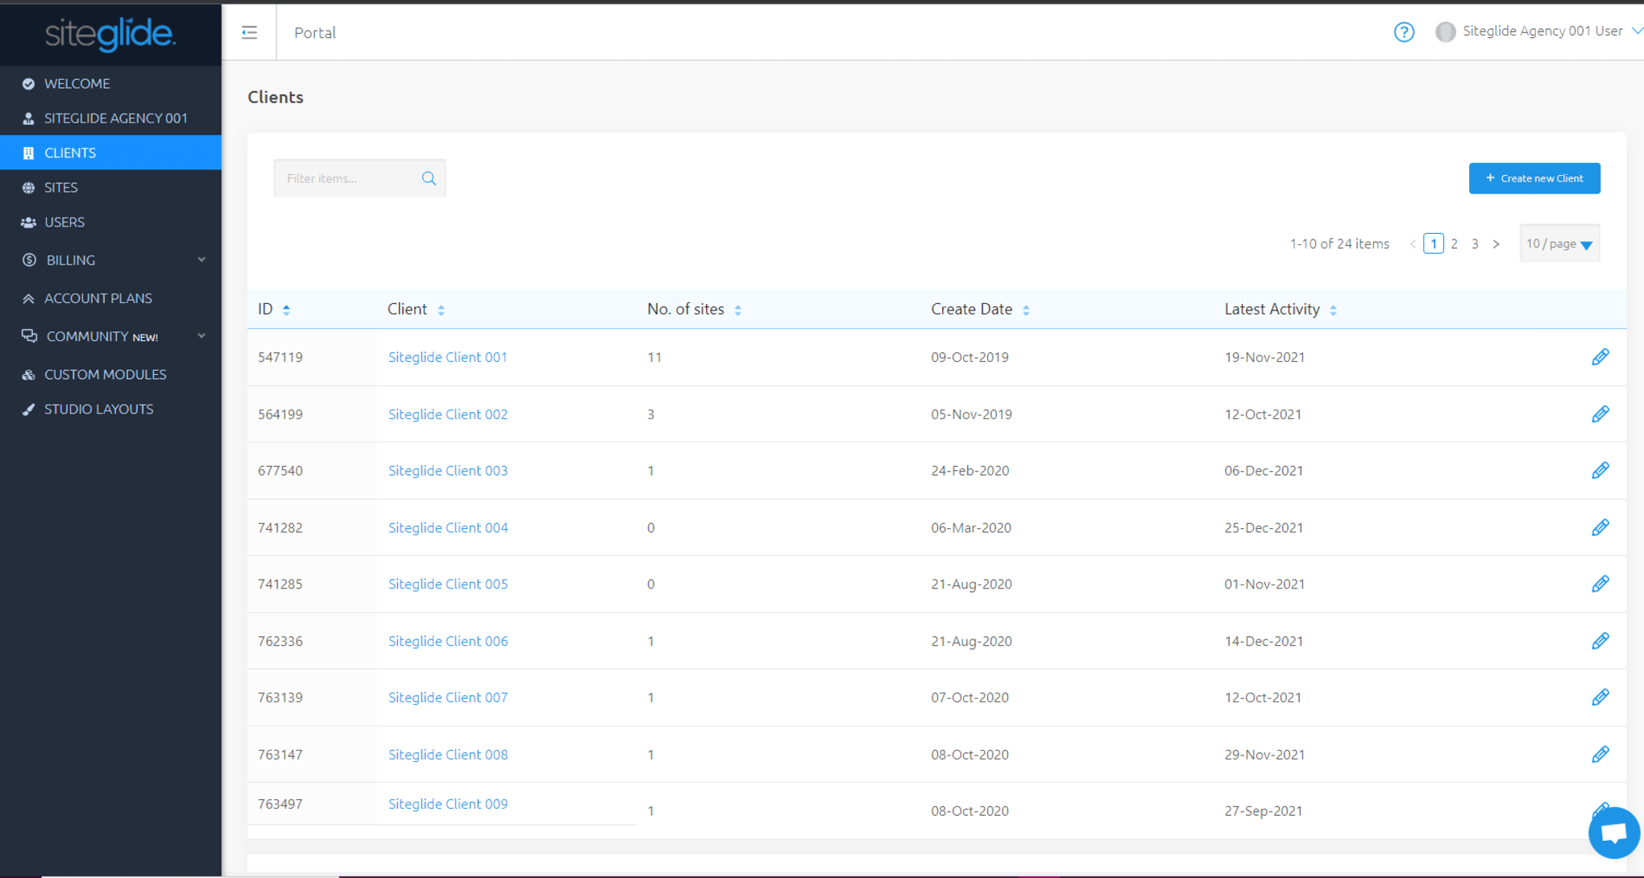Image resolution: width=1644 pixels, height=878 pixels.
Task: Open the Siteglide Client 005 link
Action: 448,585
